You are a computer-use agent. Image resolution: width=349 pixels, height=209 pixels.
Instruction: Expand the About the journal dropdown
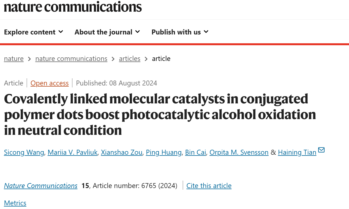tap(107, 32)
